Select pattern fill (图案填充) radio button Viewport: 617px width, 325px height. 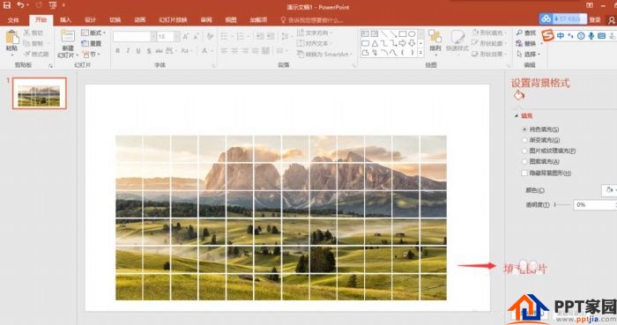(x=524, y=161)
